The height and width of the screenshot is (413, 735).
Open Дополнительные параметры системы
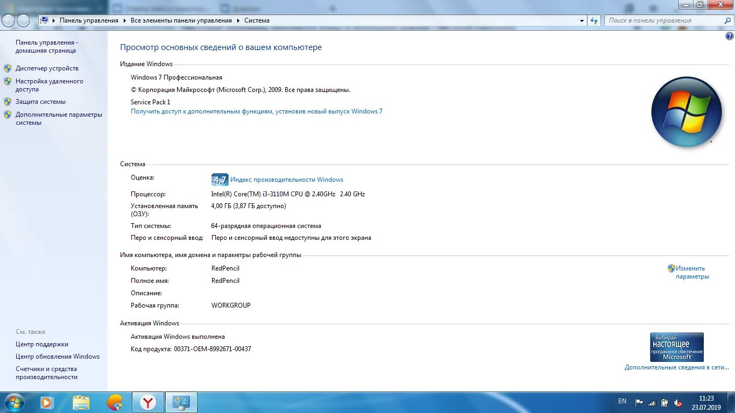click(x=59, y=118)
